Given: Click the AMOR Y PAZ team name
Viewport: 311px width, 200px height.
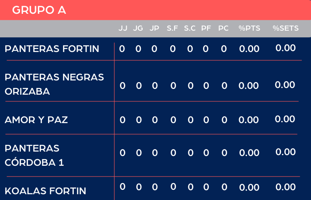Looking at the screenshot, I should [x=36, y=120].
